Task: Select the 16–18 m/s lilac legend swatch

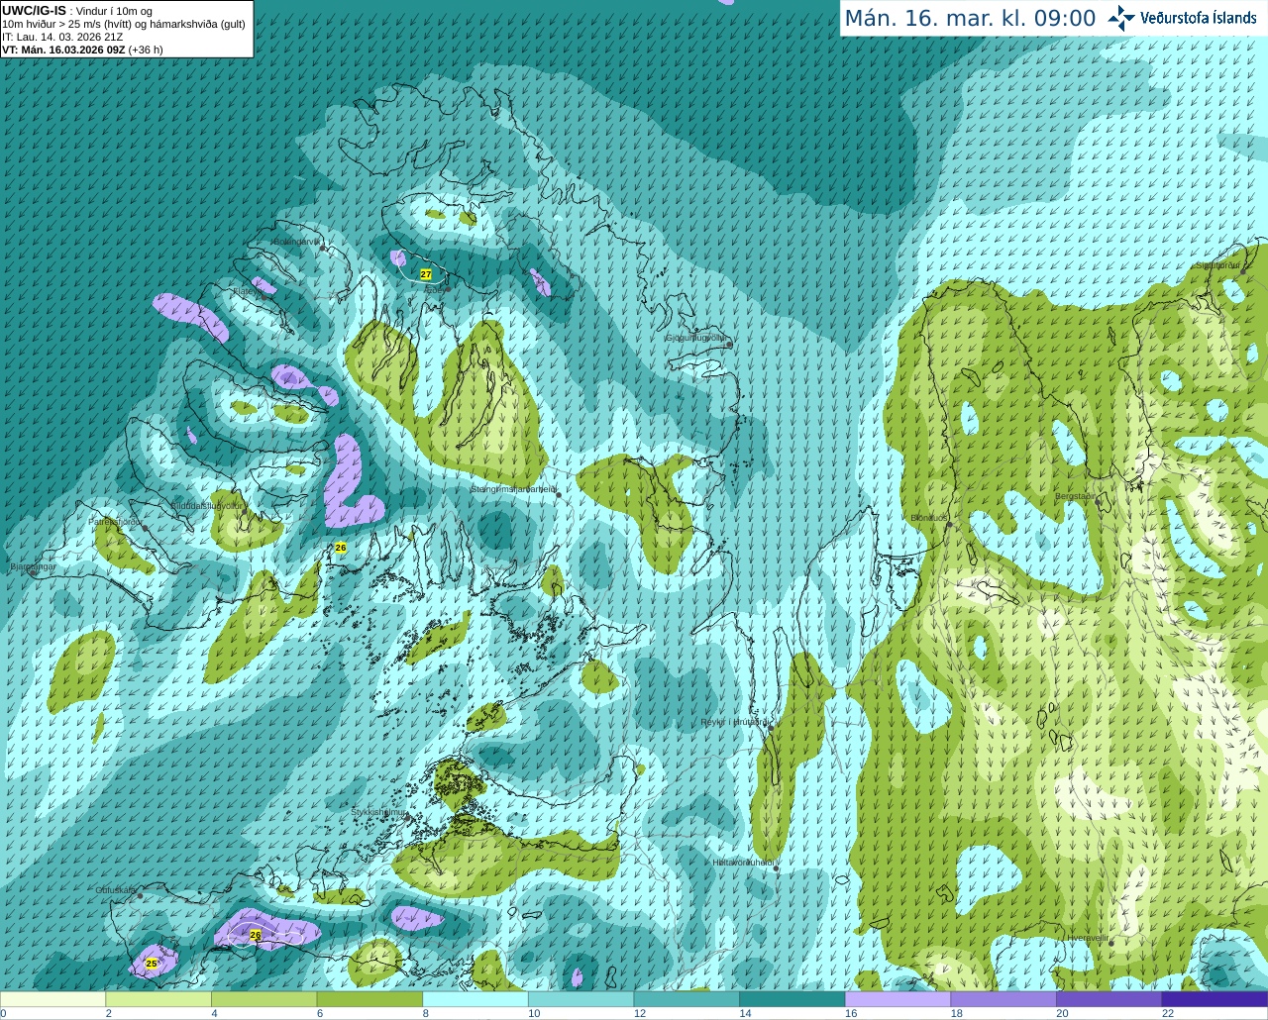Action: point(898,999)
